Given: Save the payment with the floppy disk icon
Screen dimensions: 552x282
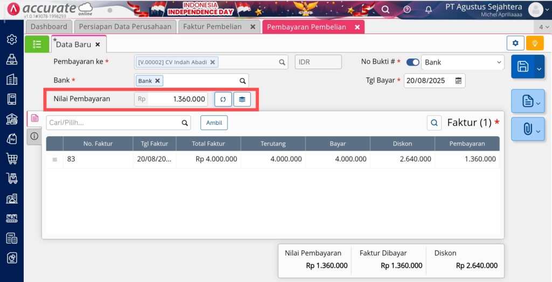Looking at the screenshot, I should pyautogui.click(x=523, y=66).
